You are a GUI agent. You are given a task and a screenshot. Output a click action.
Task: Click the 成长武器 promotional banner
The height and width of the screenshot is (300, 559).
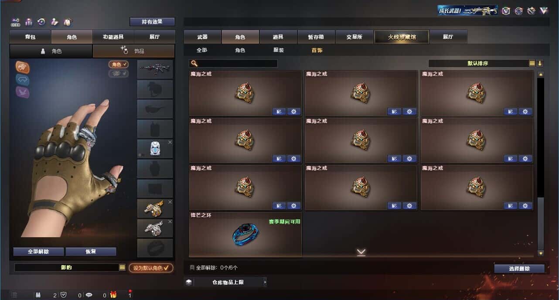[468, 10]
